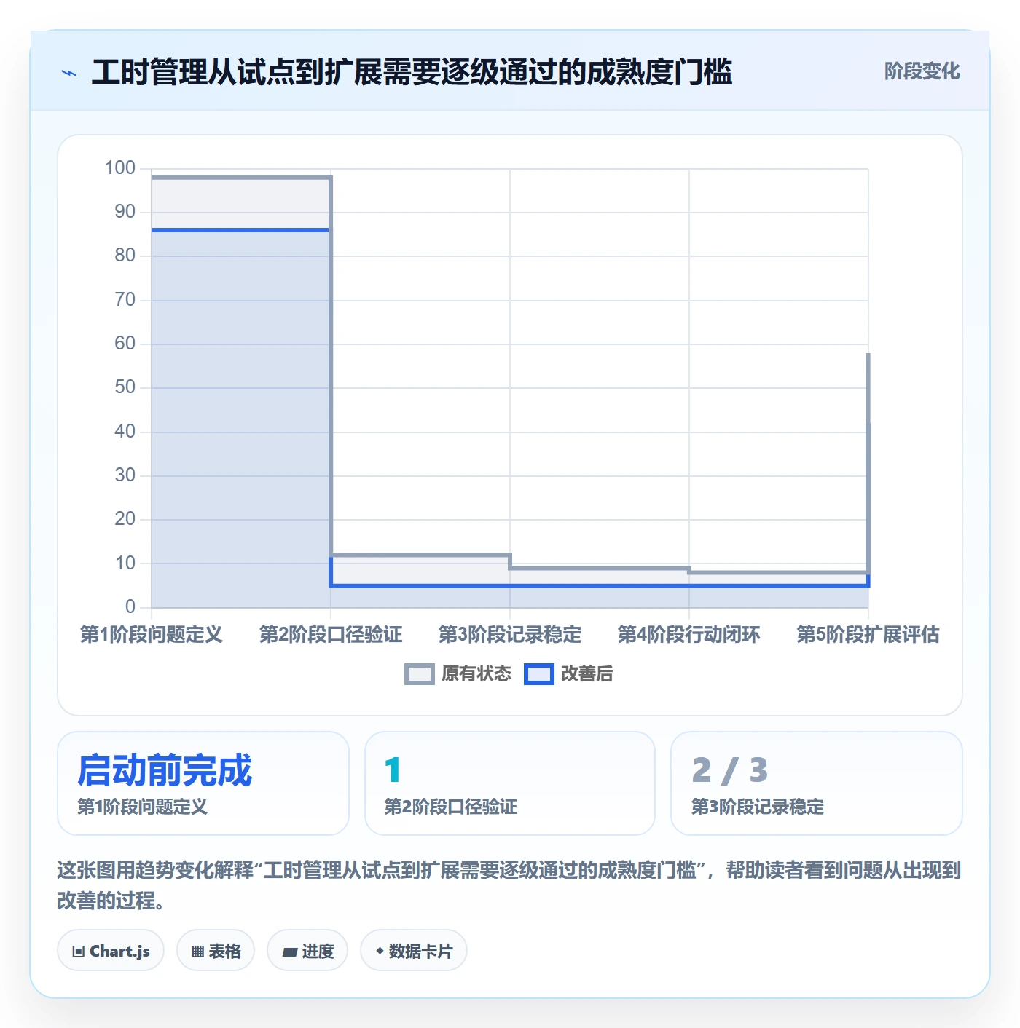The width and height of the screenshot is (1020, 1028).
Task: Click the x-axis label 第2阶段口径验证
Action: (331, 635)
